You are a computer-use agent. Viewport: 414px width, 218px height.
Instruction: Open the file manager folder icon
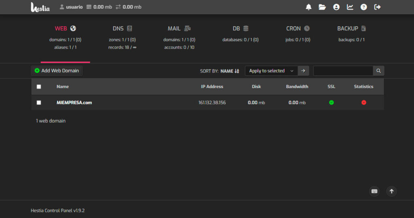(x=322, y=7)
